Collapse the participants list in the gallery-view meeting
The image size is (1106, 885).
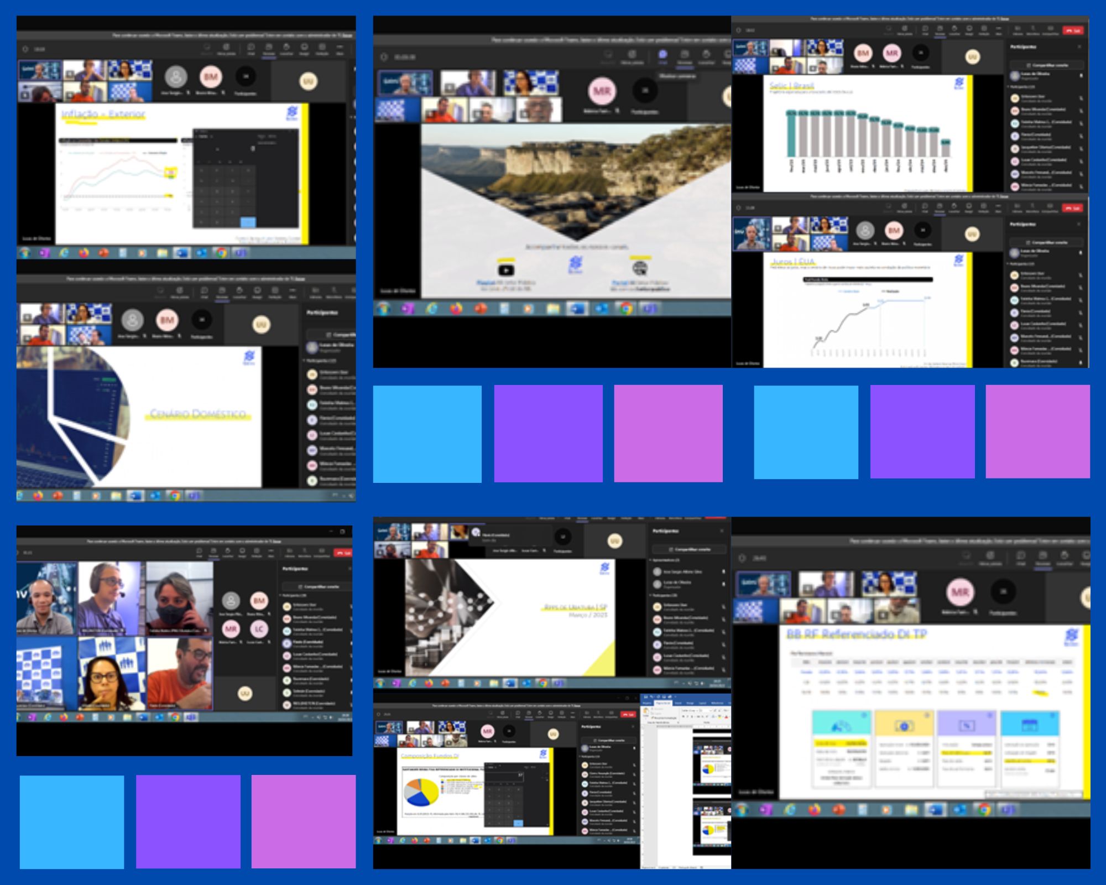(280, 595)
